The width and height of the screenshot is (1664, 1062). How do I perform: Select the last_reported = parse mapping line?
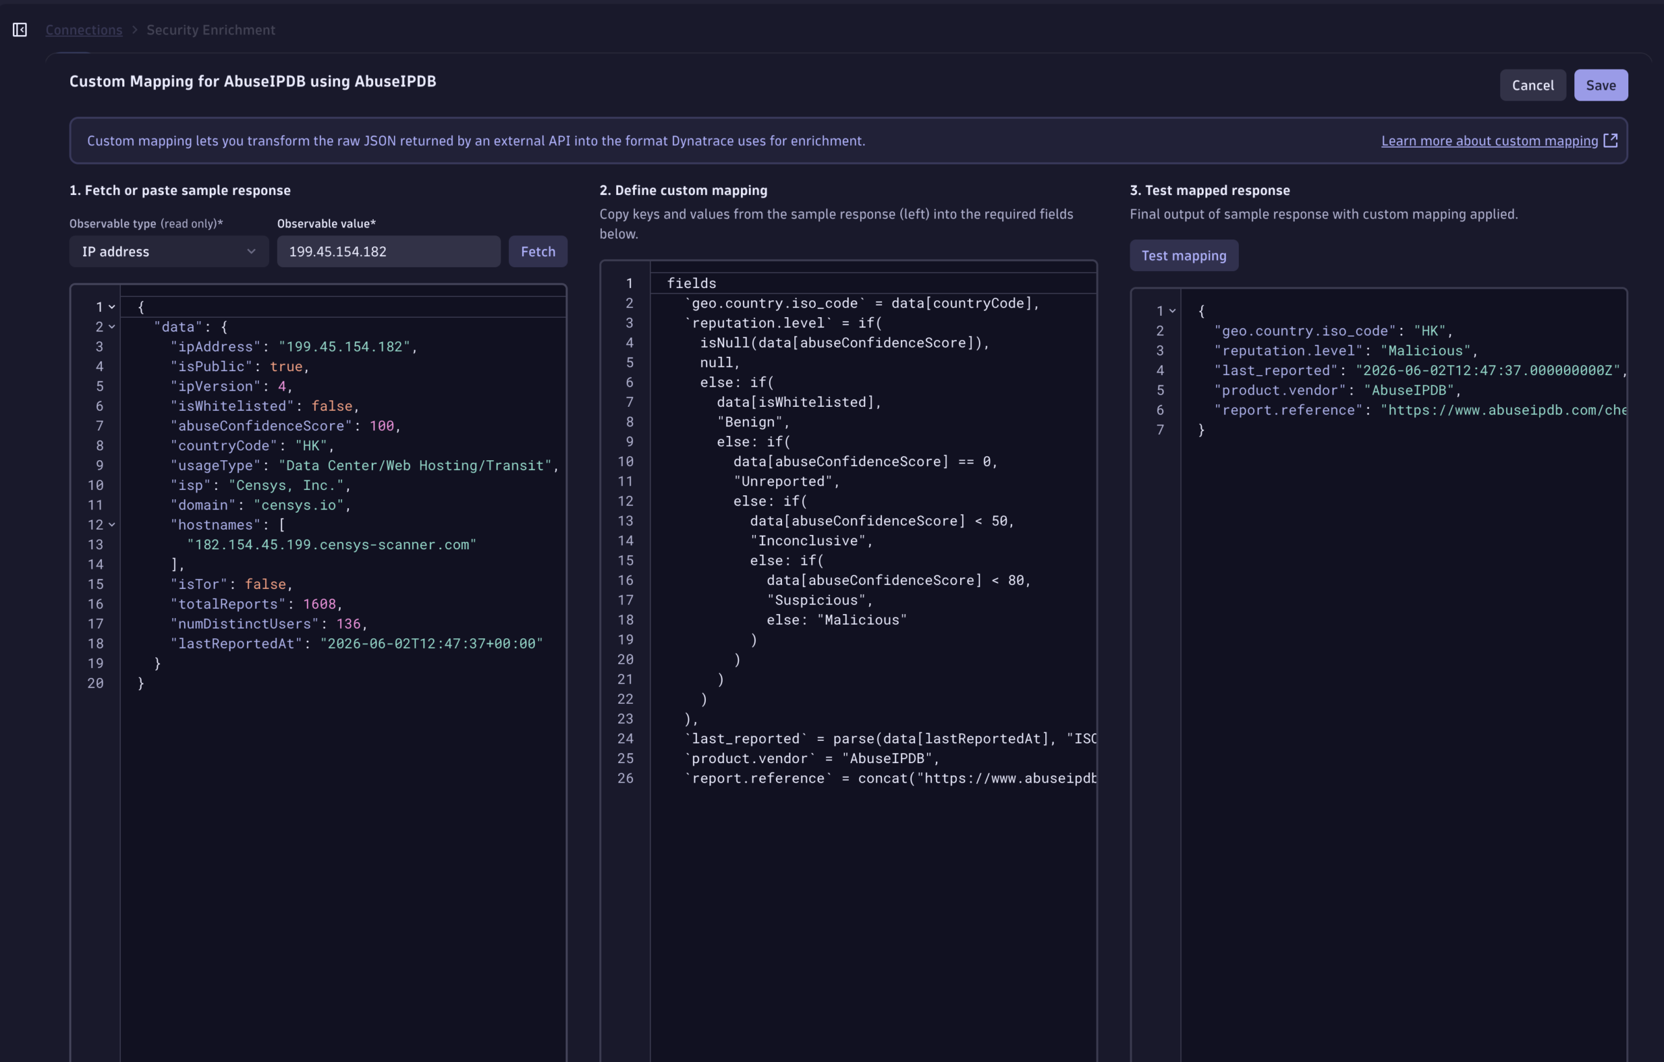[890, 740]
